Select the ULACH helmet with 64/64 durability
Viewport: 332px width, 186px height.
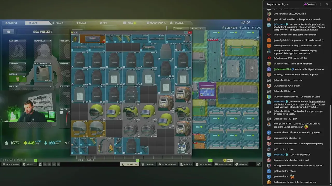coord(97,129)
